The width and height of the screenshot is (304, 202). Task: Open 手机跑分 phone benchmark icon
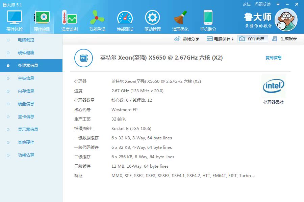(208, 17)
